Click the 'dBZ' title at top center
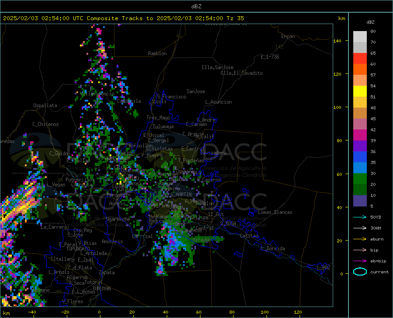 tap(196, 7)
